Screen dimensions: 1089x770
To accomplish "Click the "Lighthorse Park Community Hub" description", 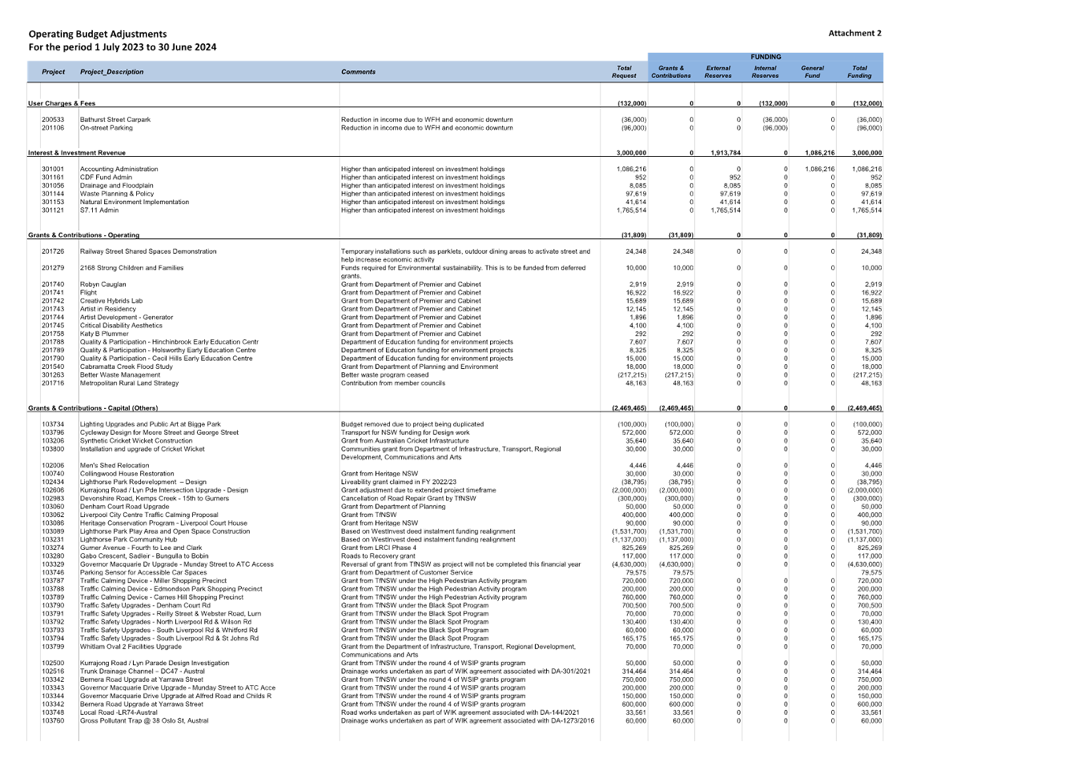I will pos(128,540).
